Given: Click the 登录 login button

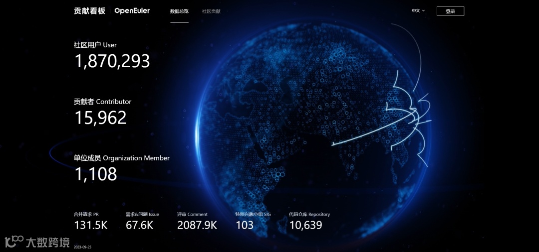Looking at the screenshot, I should click(x=450, y=11).
